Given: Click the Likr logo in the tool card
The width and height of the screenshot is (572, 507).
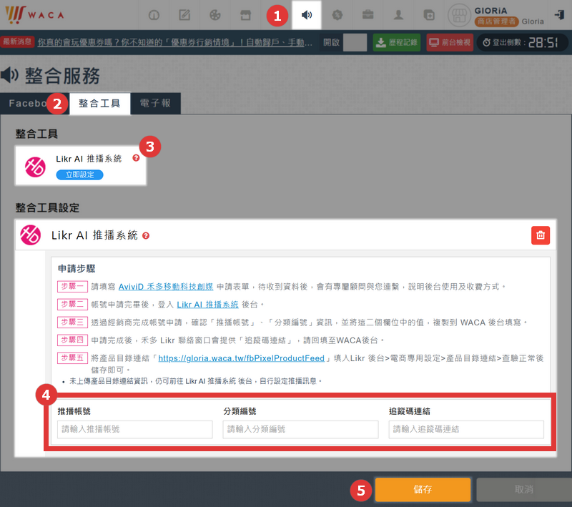Looking at the screenshot, I should [x=35, y=167].
